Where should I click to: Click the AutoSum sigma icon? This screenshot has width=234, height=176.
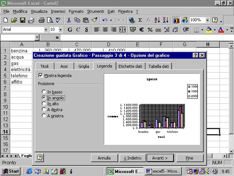tap(140, 20)
